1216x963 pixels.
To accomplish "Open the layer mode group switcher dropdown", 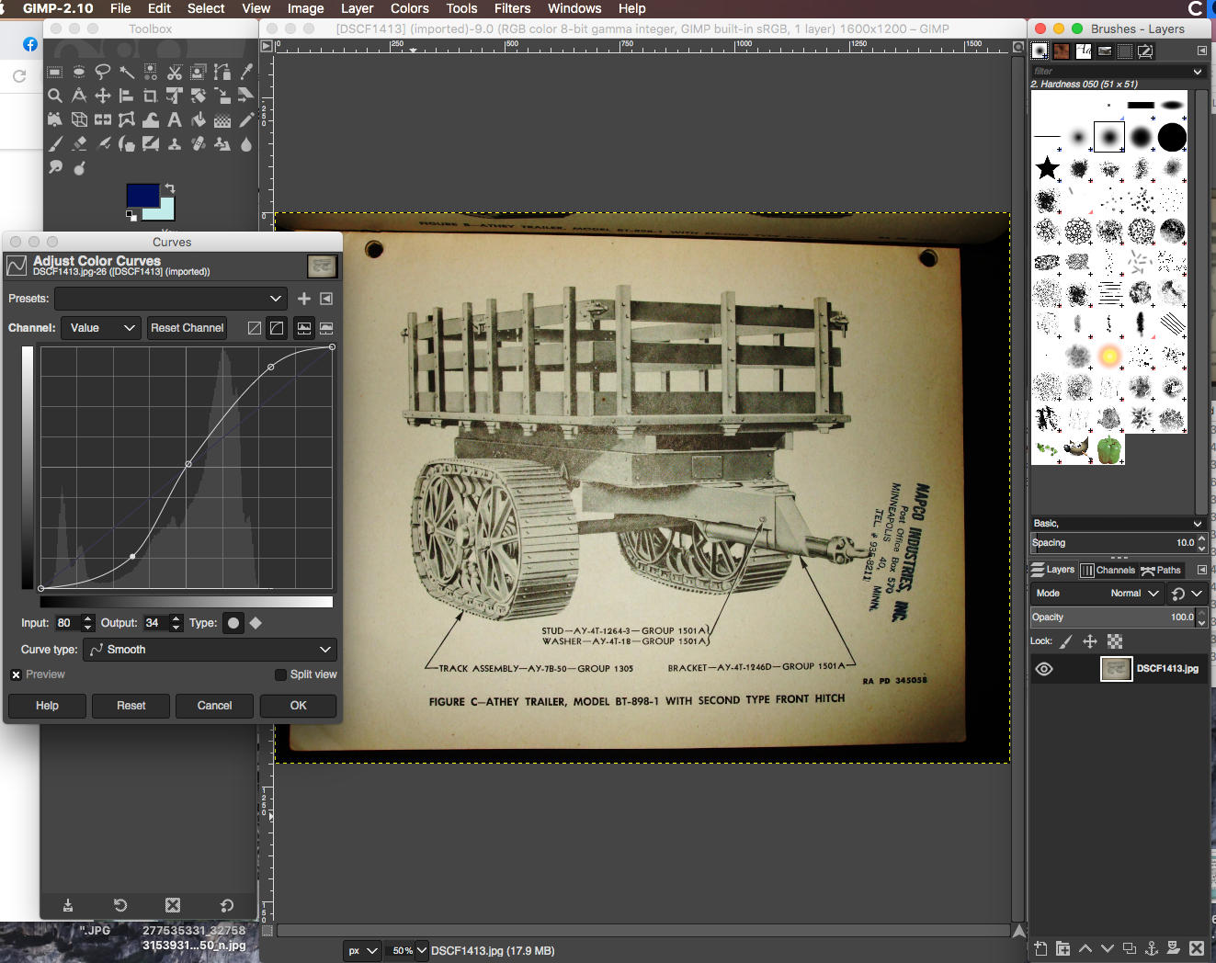I will tap(1188, 594).
